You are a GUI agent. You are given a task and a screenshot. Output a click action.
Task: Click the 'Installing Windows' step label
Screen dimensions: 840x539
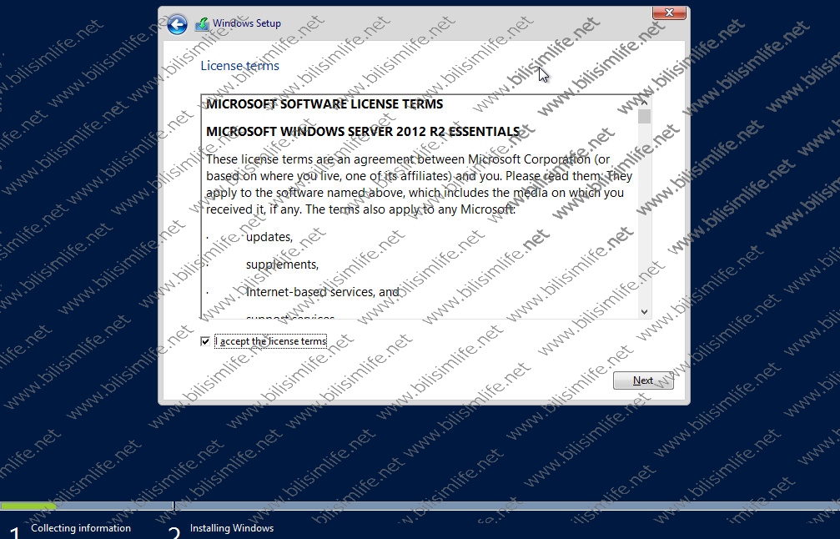(x=232, y=528)
